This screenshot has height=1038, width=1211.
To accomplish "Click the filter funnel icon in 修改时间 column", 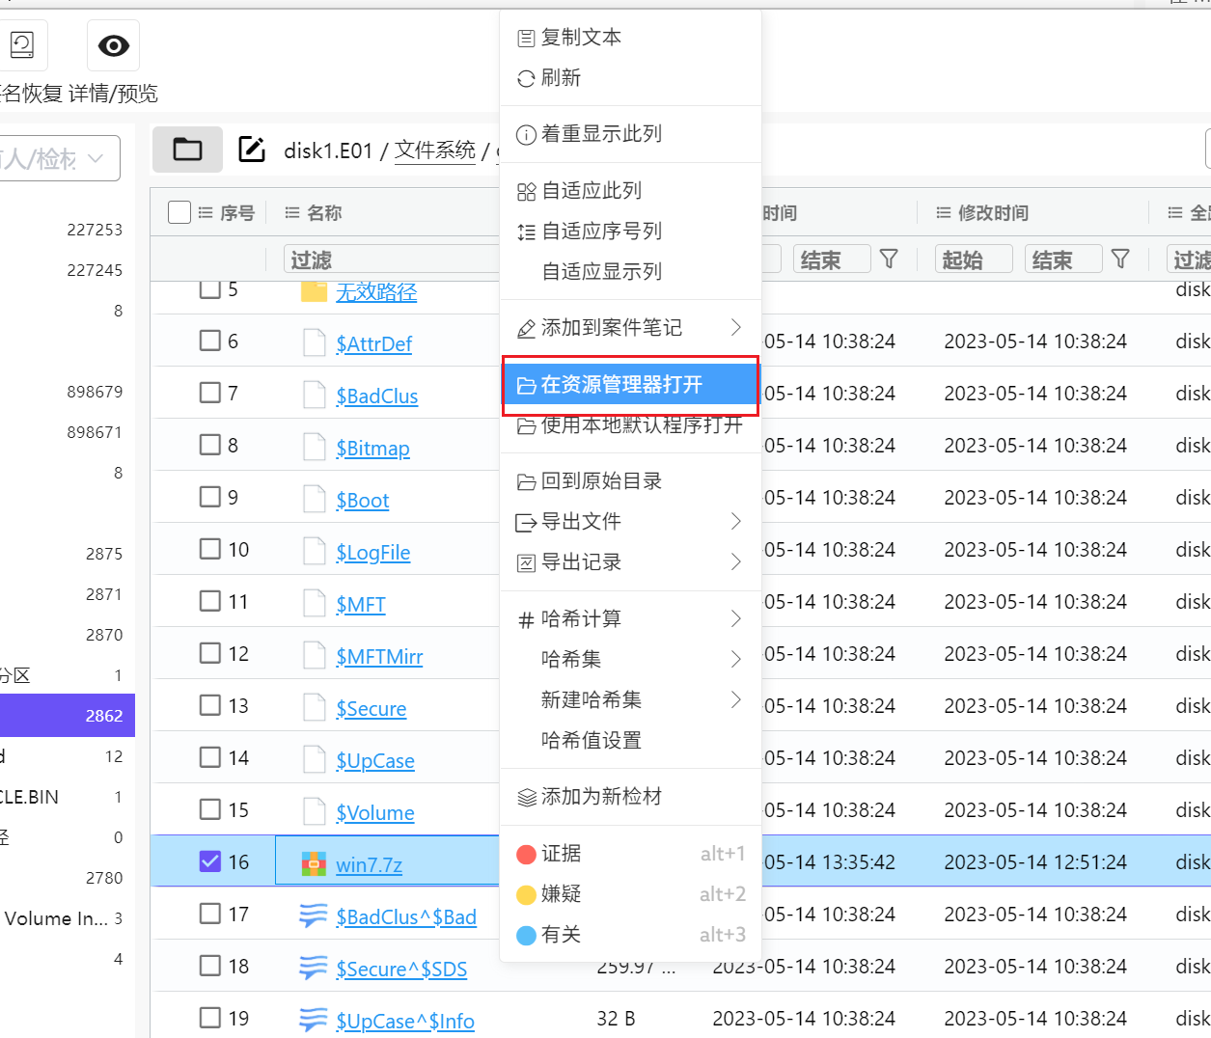I will pos(1120,259).
